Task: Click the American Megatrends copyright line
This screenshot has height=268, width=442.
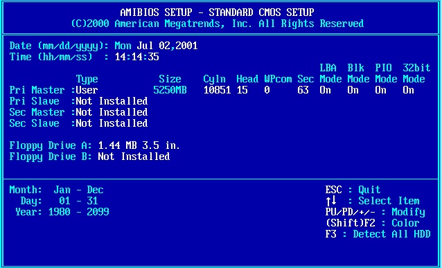Action: click(x=217, y=24)
